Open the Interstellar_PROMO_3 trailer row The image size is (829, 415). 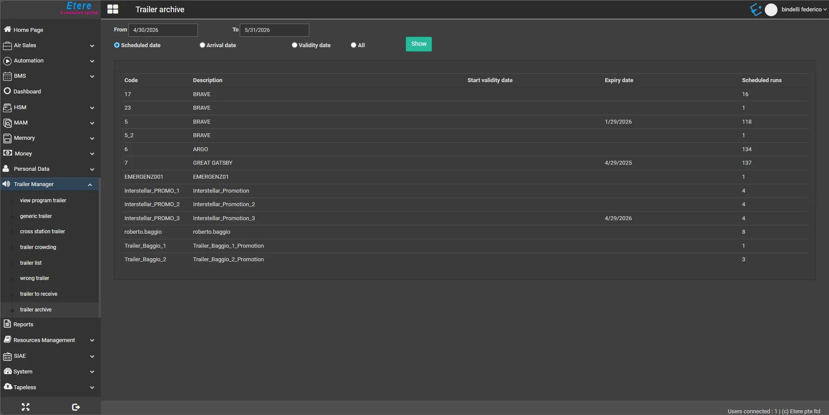pos(465,218)
